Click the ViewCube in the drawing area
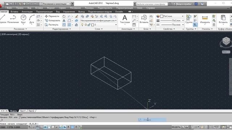Screen dimensions: 232x130 click(226, 41)
